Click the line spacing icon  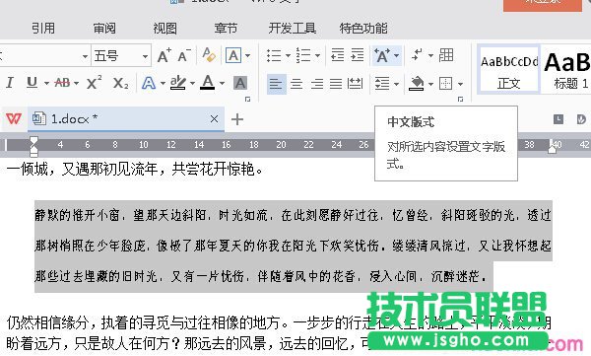tap(382, 84)
